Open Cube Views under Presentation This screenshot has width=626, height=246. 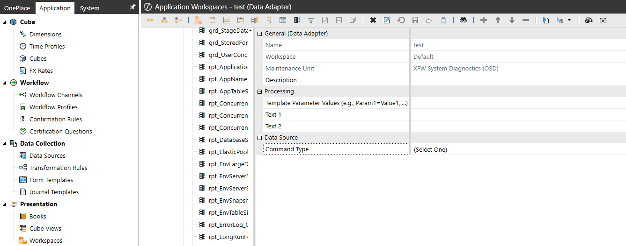45,228
